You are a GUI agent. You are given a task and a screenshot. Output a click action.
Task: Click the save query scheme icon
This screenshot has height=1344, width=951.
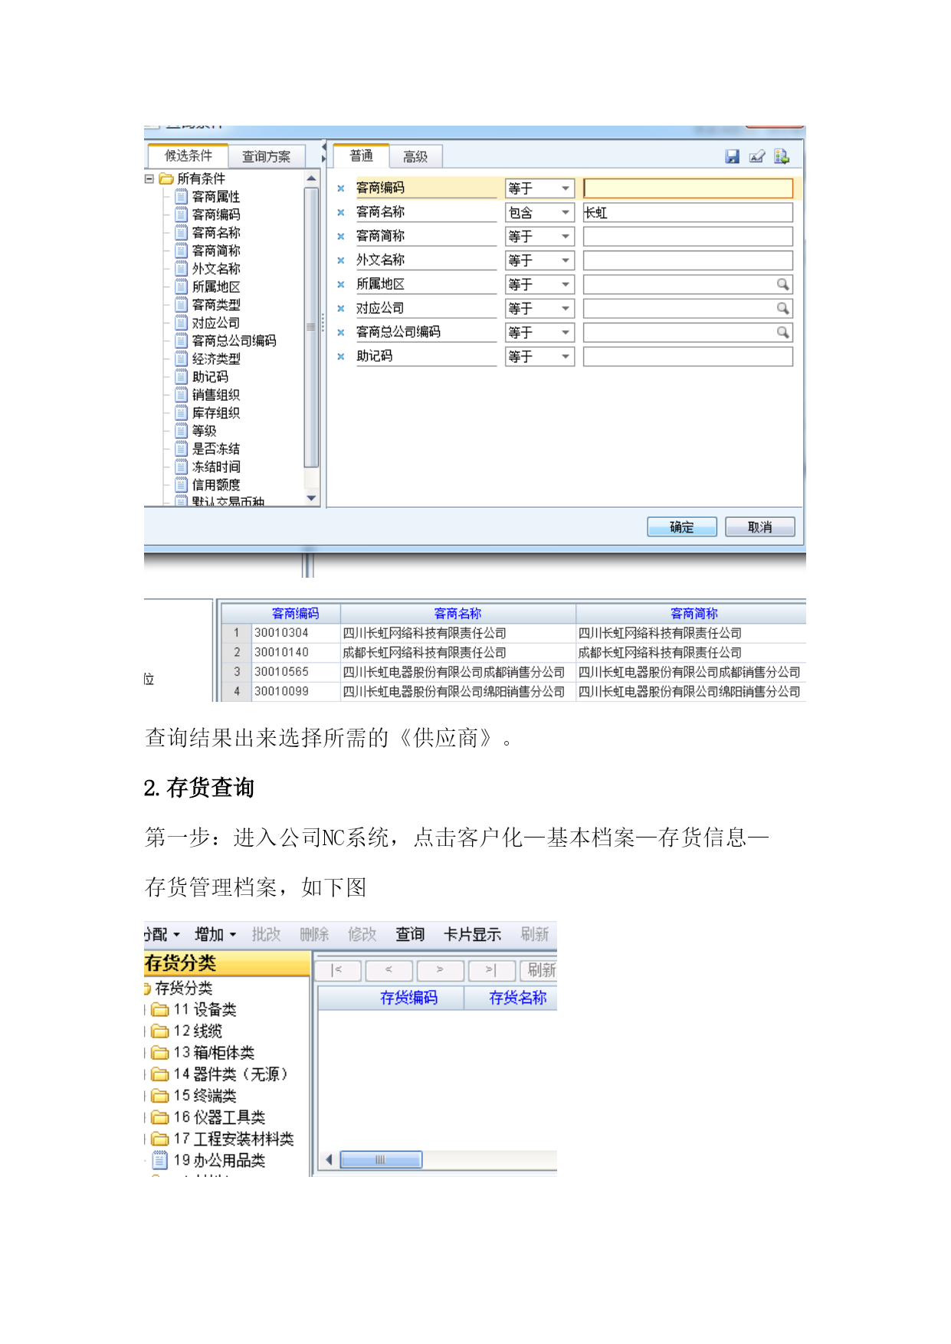pos(733,156)
